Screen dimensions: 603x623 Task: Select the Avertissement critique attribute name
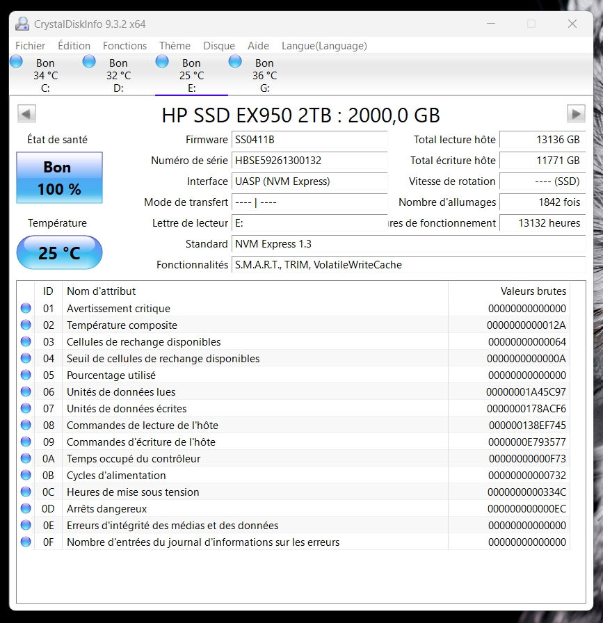tap(118, 309)
